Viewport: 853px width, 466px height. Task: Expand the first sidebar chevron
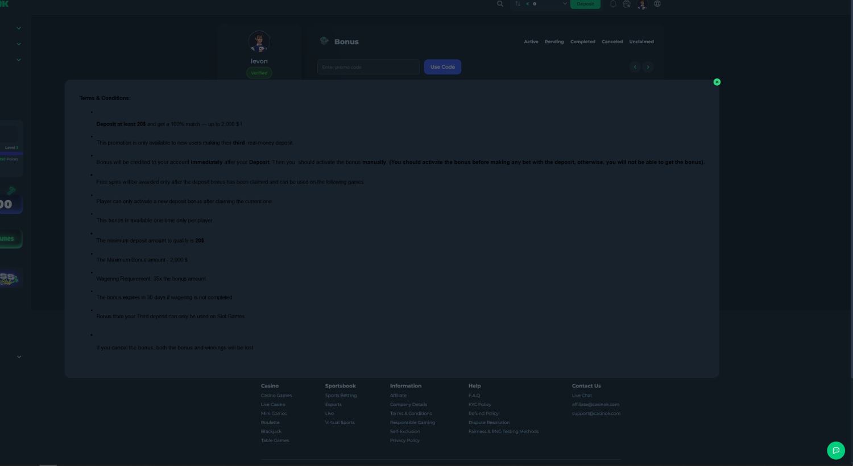point(19,28)
